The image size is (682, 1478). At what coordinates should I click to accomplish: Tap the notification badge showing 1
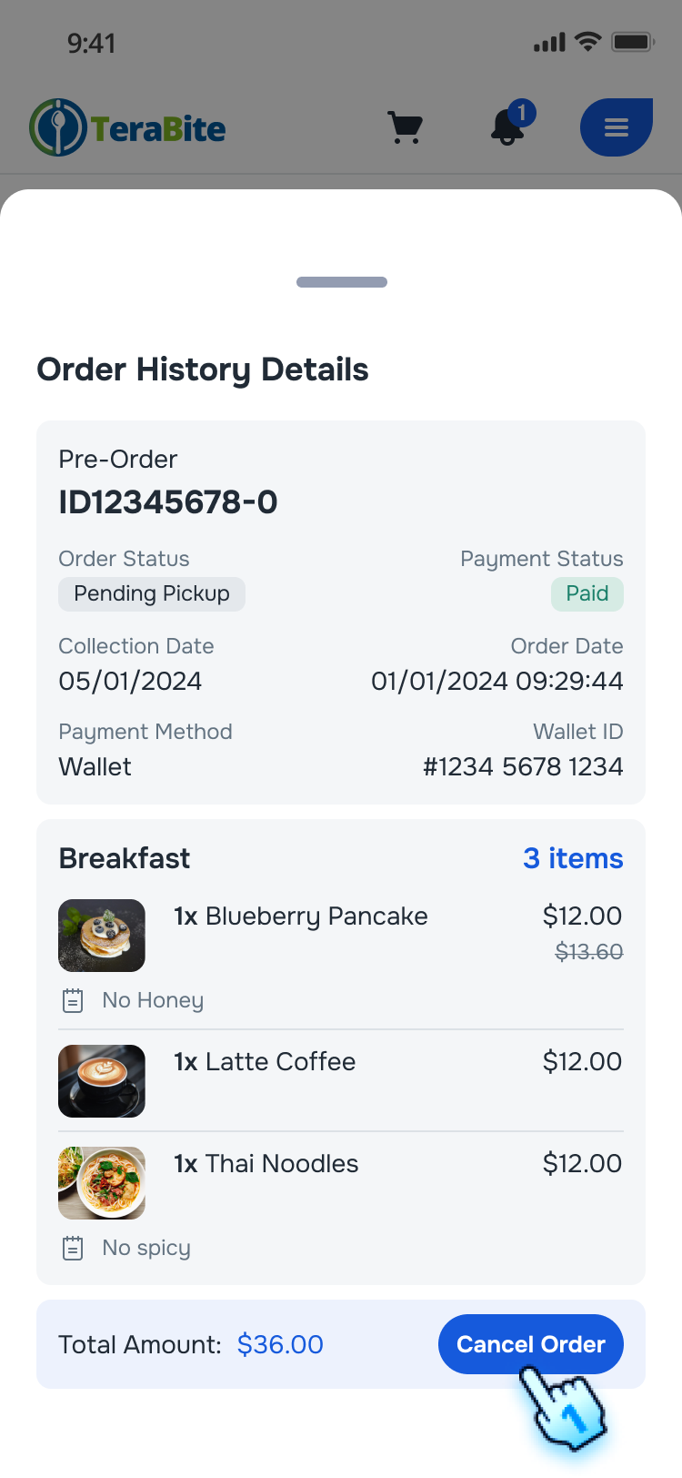523,111
